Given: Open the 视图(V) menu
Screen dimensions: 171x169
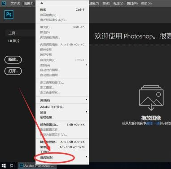Looking at the screenshot, I should [118, 3].
